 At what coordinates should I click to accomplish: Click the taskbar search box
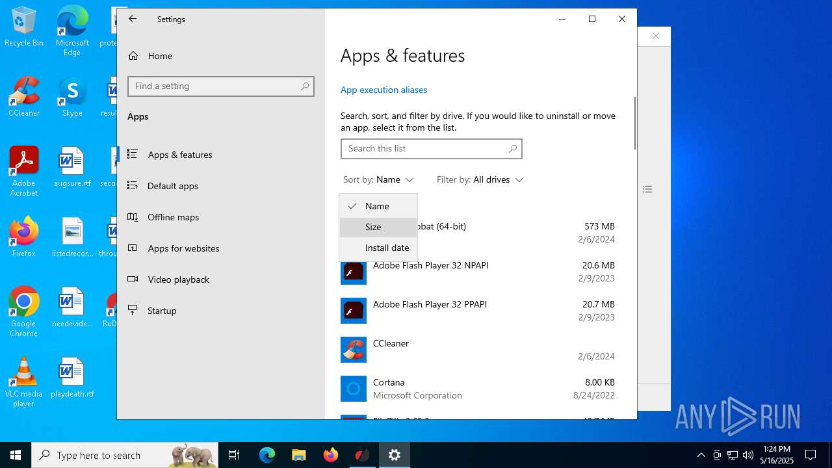[x=125, y=455]
